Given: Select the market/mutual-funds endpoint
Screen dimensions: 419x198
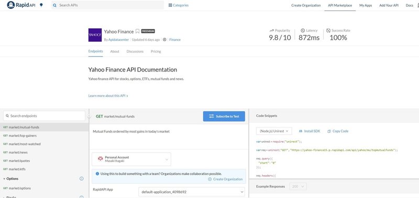Looking at the screenshot, I should pos(44,127).
